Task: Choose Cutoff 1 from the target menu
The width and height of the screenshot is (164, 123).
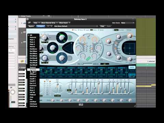Action: 33,79
